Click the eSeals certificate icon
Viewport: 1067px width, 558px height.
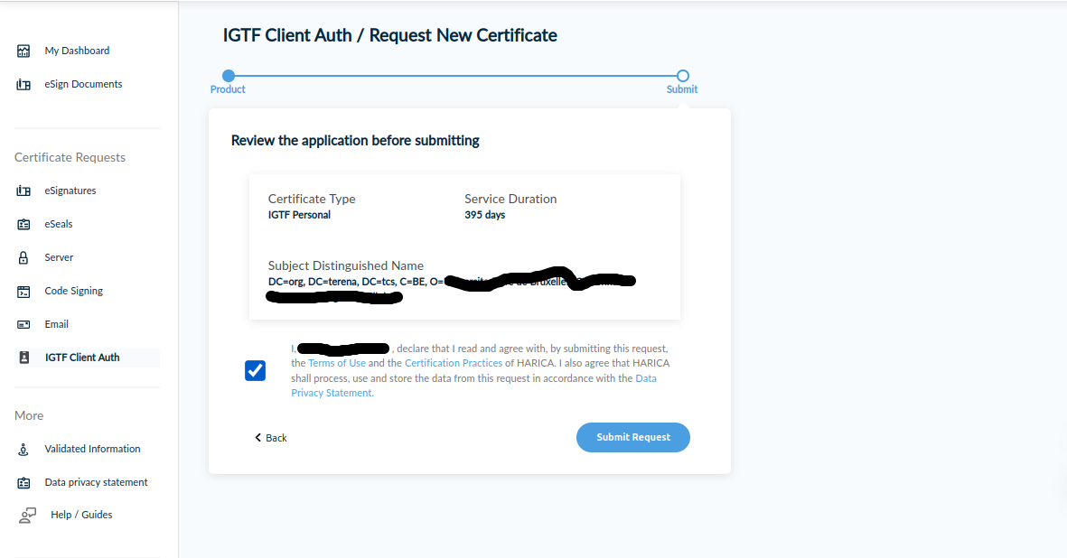pyautogui.click(x=24, y=225)
